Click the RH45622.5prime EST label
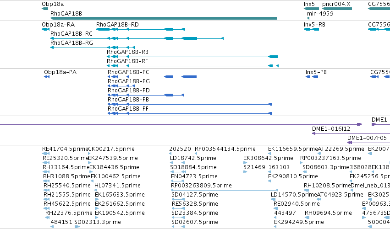This screenshot has width=390, height=229. coord(67,204)
